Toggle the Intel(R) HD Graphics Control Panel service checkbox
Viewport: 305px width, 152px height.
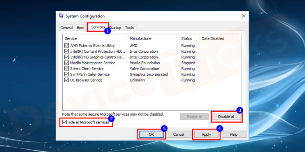(67, 57)
